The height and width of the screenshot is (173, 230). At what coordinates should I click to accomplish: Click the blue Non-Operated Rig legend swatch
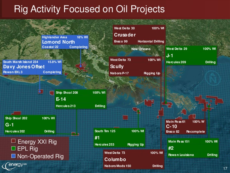tap(13, 156)
